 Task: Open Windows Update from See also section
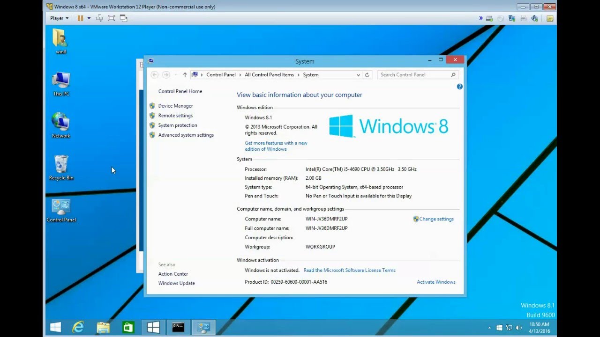coord(176,283)
